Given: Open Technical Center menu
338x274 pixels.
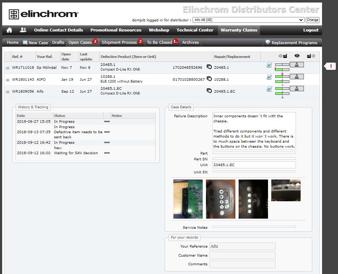Looking at the screenshot, I should tap(195, 30).
